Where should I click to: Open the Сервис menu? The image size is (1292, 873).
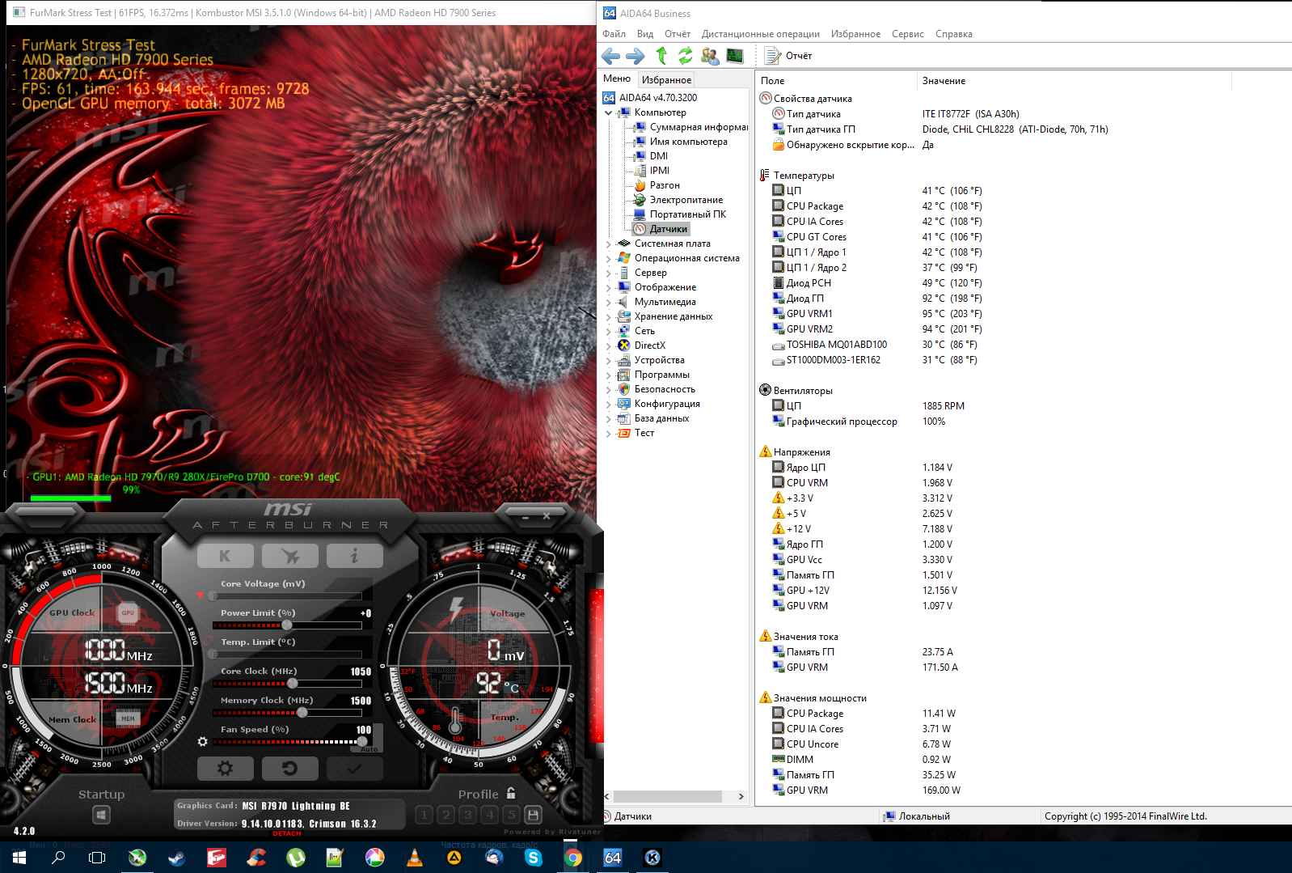point(908,34)
